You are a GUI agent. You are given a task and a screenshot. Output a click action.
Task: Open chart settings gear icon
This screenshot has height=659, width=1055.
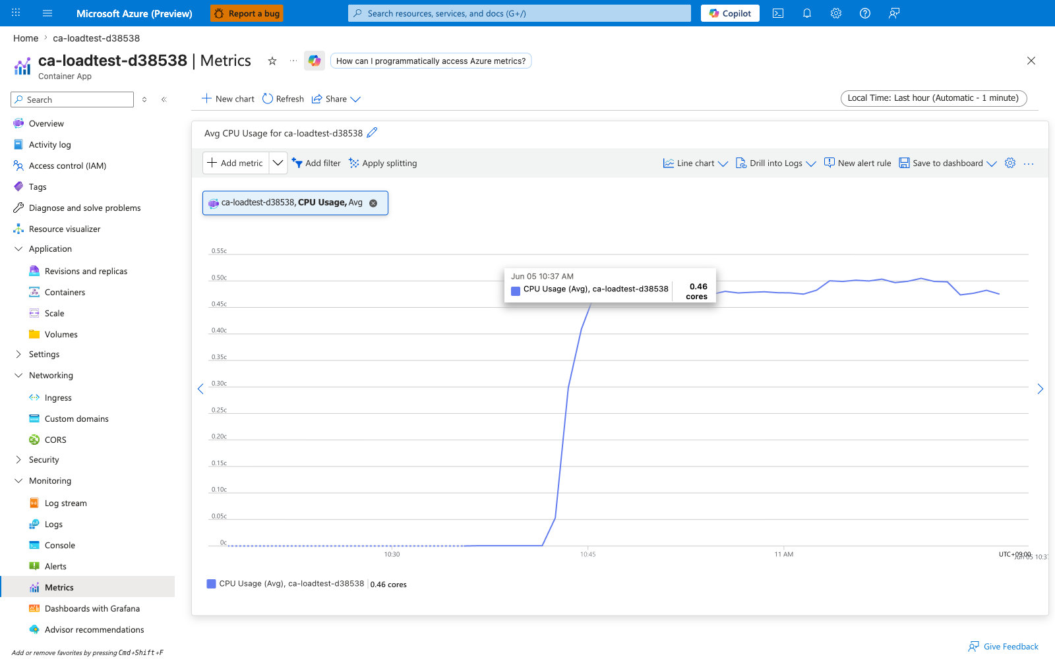1010,163
